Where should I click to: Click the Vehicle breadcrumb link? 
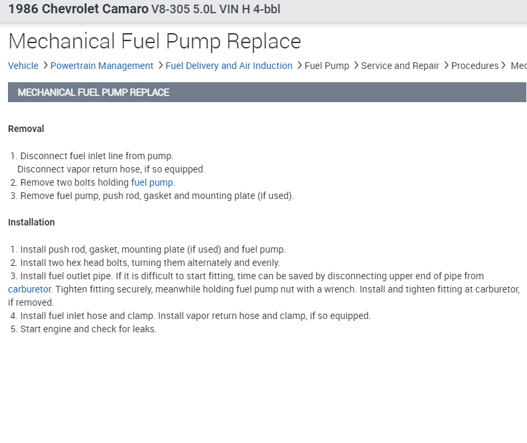(23, 66)
